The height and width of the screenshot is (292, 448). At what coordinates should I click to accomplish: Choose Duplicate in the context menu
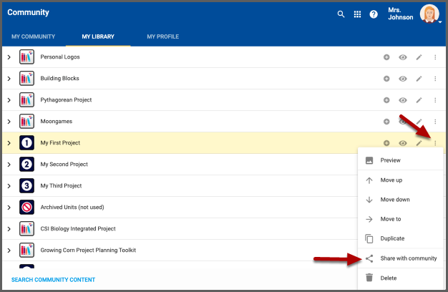click(392, 238)
